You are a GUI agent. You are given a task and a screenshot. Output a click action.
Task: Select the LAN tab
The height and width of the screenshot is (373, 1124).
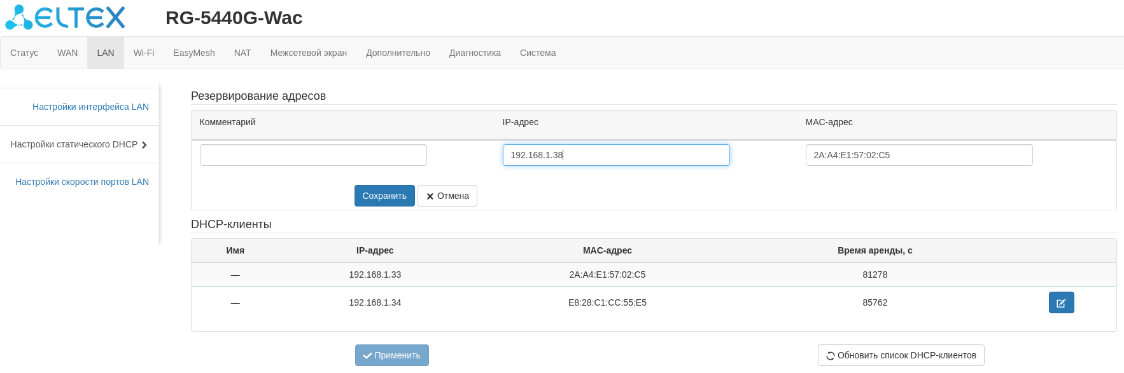106,53
